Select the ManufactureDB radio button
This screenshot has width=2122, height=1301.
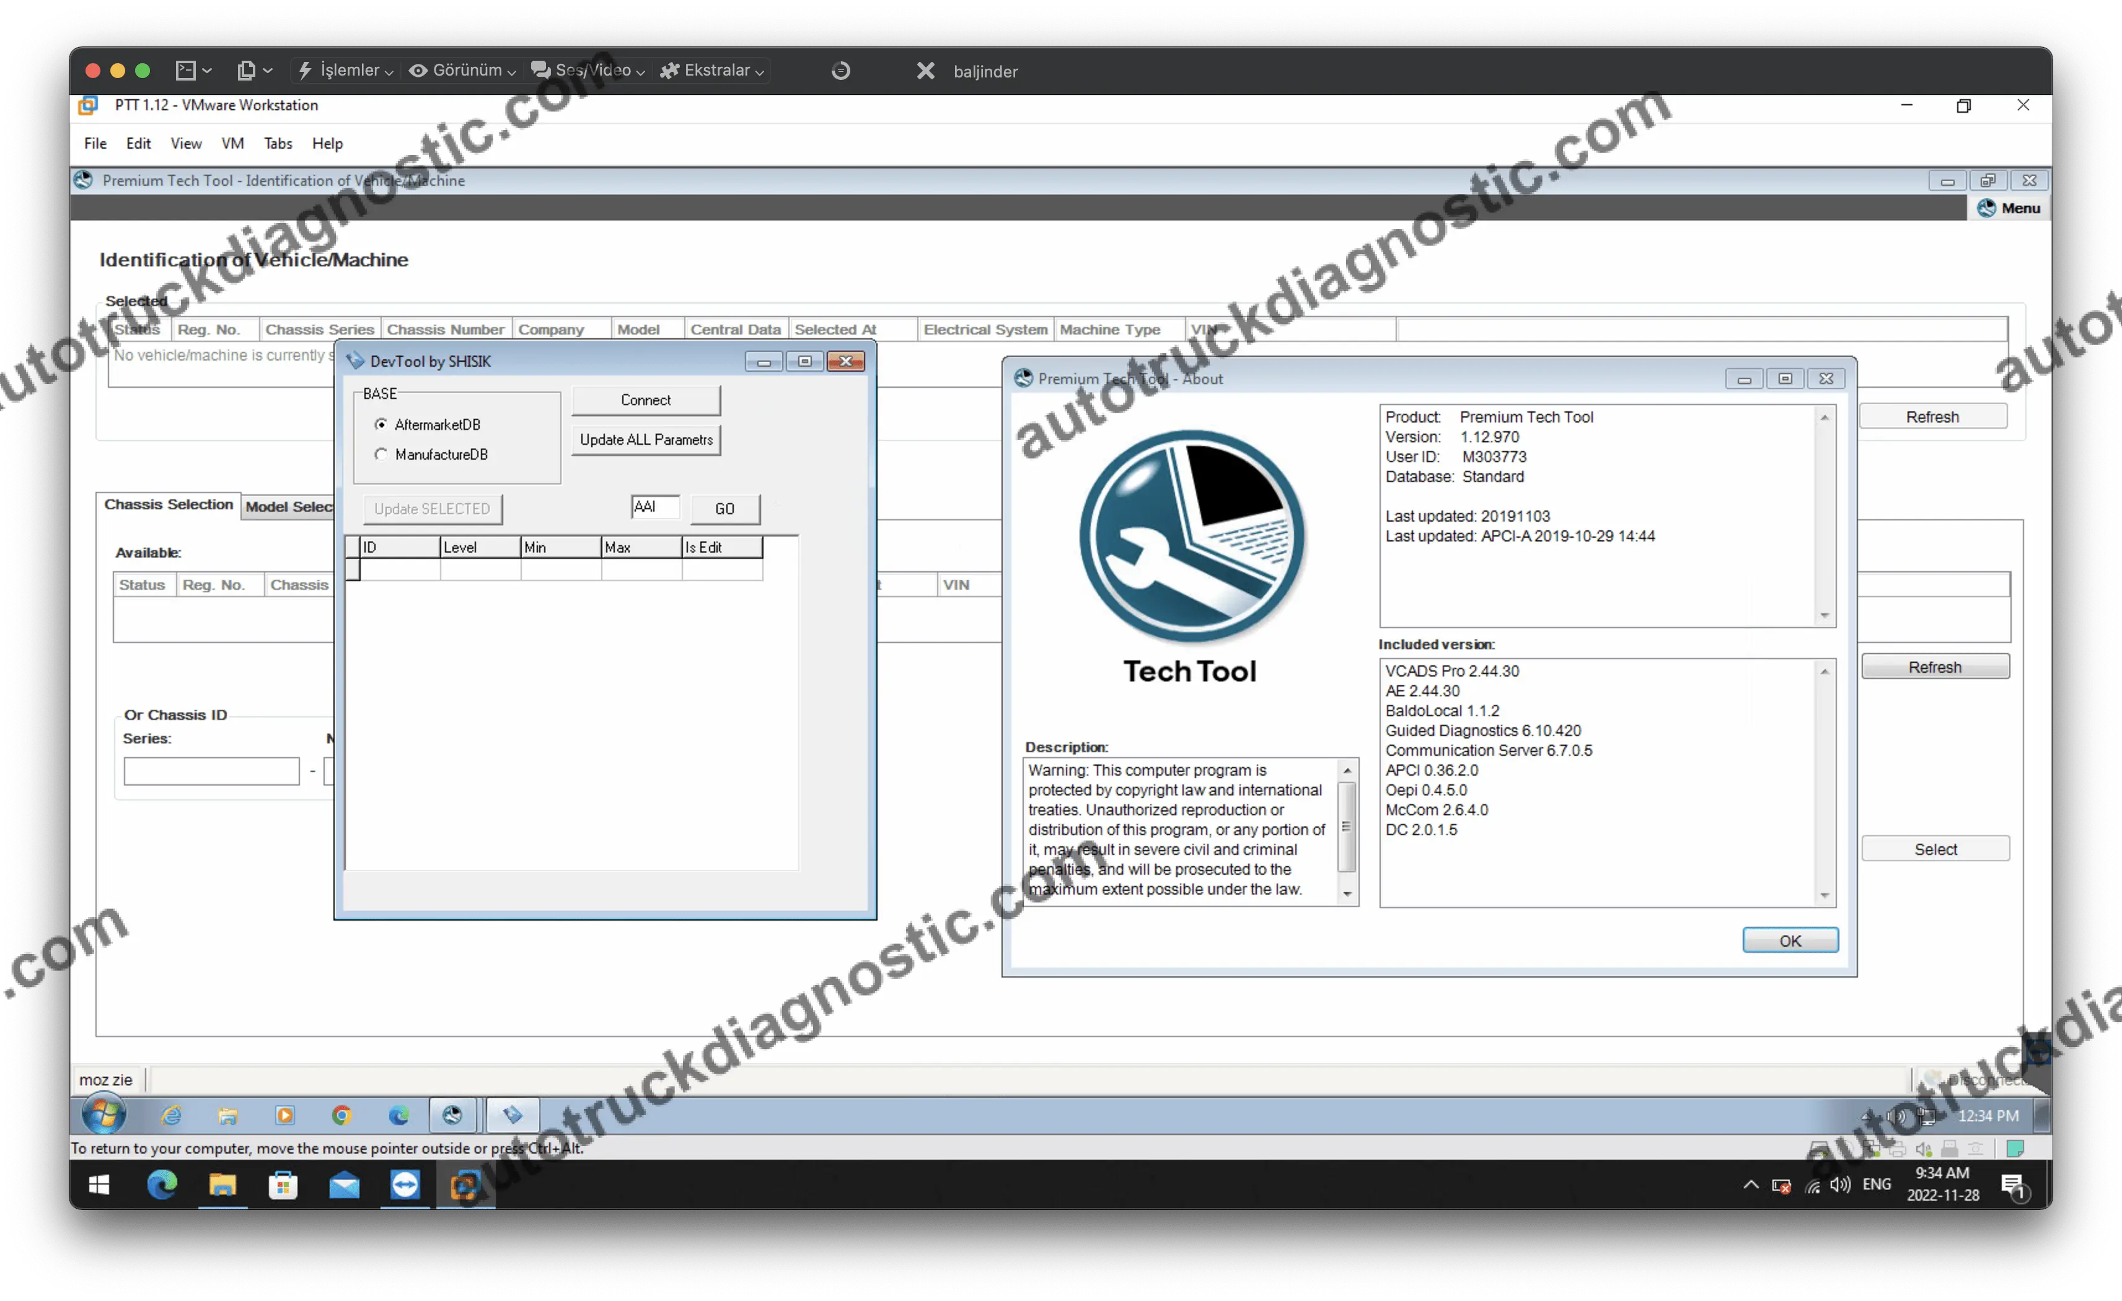click(x=382, y=455)
